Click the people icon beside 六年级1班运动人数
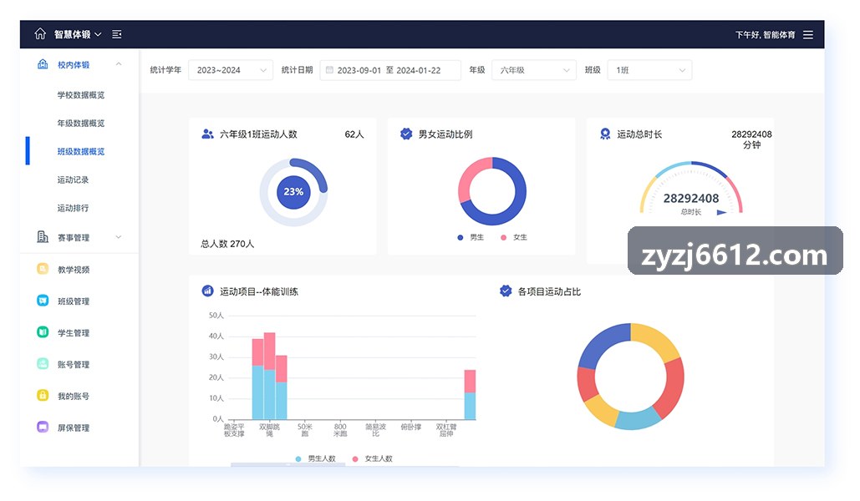 pyautogui.click(x=207, y=134)
